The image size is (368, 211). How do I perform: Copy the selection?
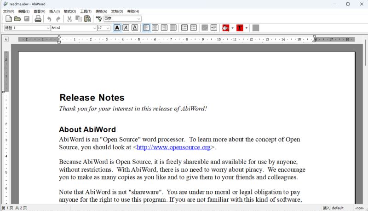coord(78,19)
